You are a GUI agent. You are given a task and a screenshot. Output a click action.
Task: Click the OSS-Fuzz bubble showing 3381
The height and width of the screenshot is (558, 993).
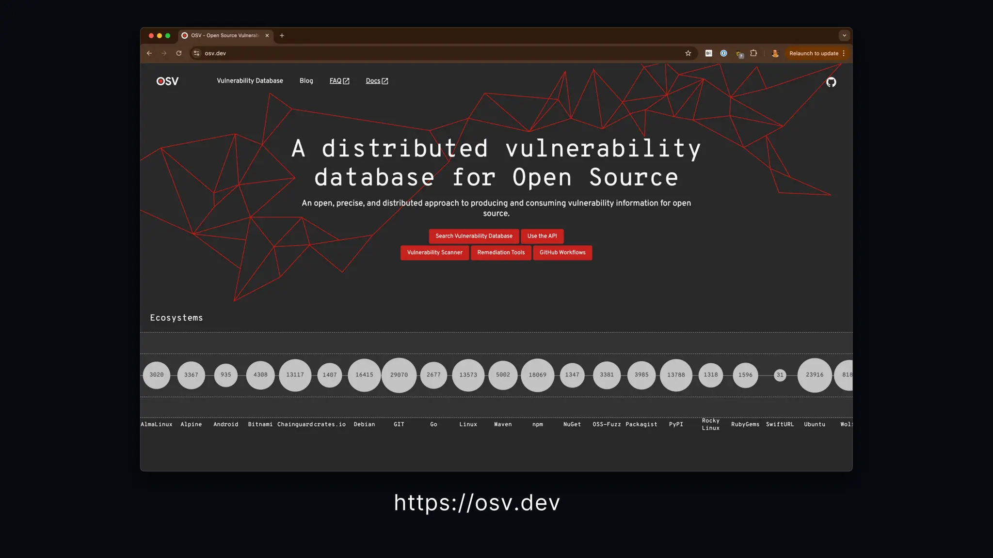(607, 375)
